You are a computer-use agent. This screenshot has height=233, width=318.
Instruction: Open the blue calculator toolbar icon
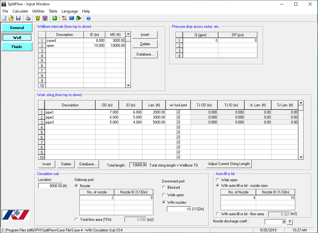(x=72, y=18)
